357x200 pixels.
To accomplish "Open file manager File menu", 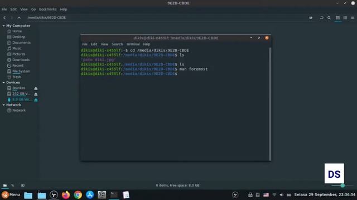I will (x=4, y=9).
